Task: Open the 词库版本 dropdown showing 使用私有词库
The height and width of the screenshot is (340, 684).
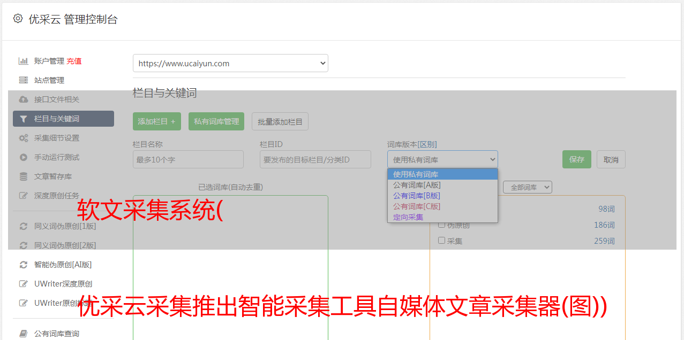Action: coord(442,159)
